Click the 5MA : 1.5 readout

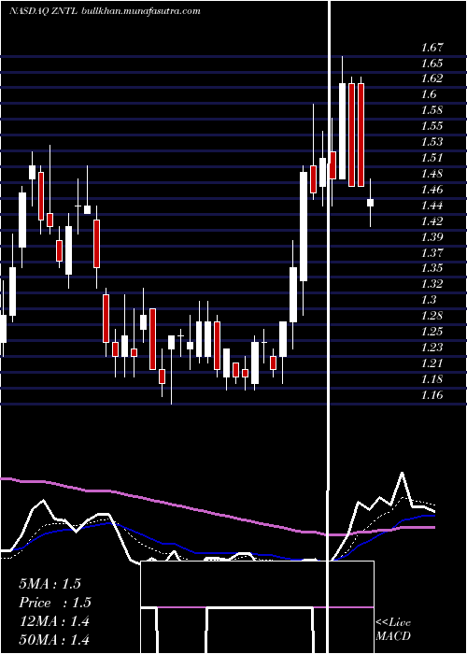50,584
